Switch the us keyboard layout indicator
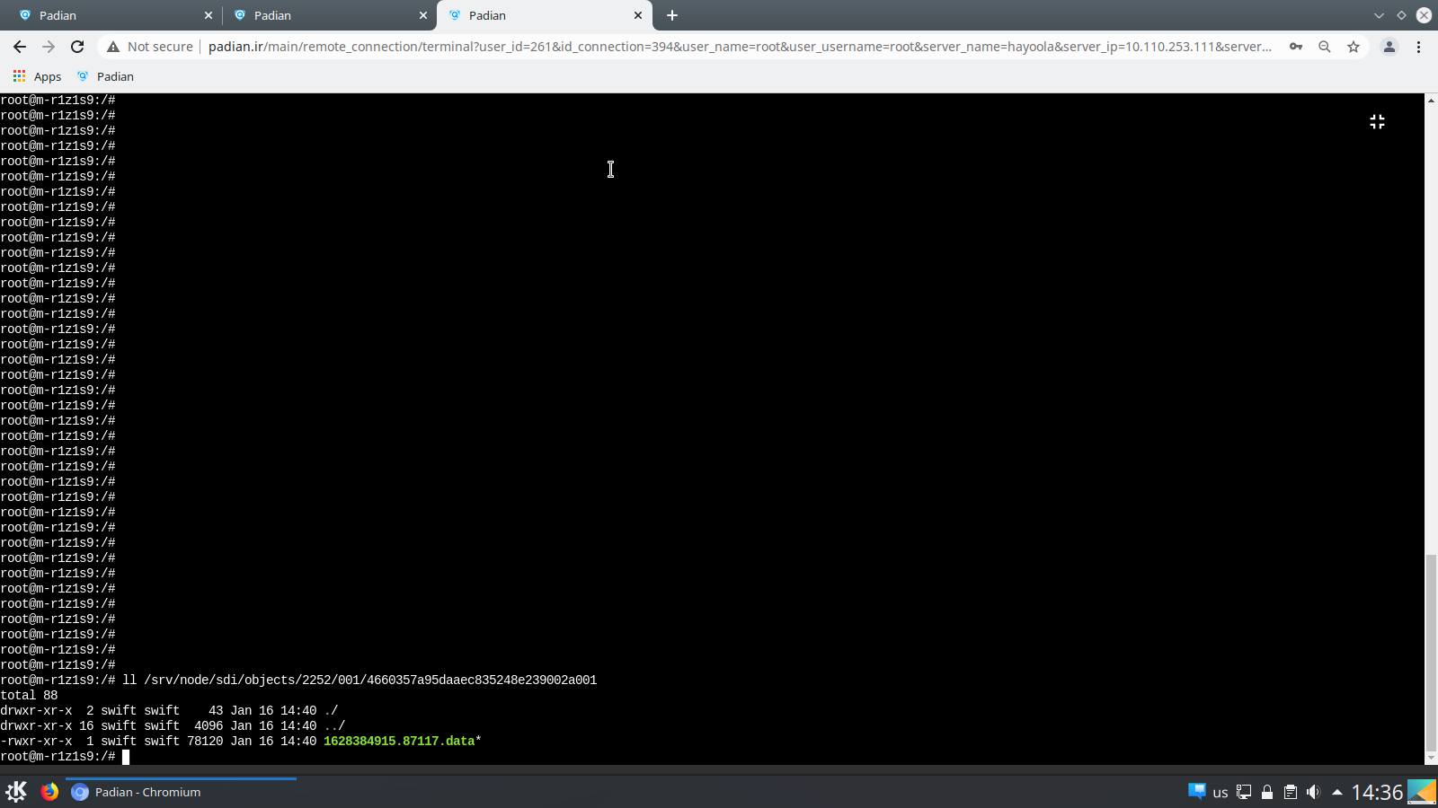The width and height of the screenshot is (1438, 808). point(1221,793)
